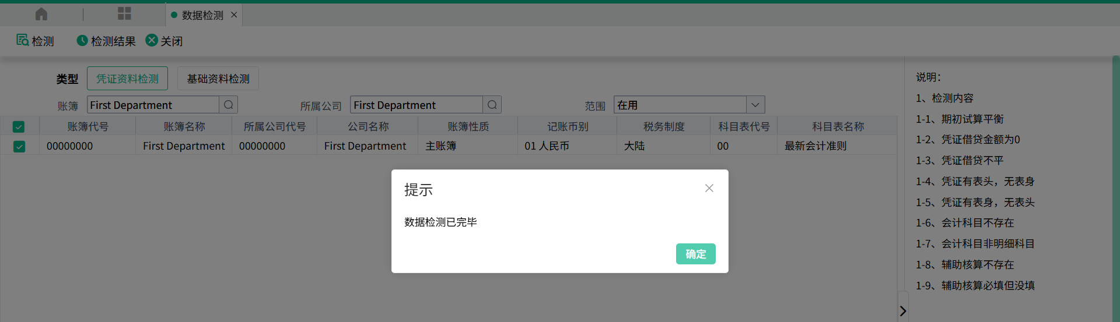Screen dimensions: 1120x322
Task: Dismiss the 提示 dialog with X
Action: (709, 188)
